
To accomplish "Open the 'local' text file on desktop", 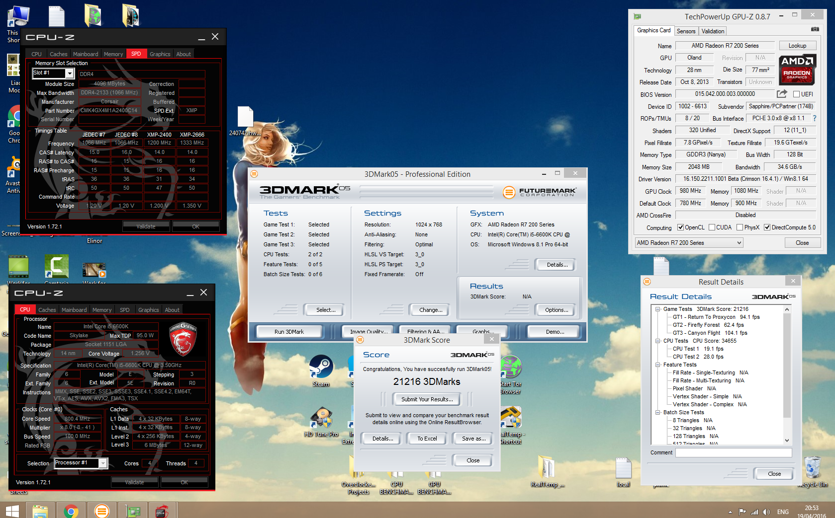I will tap(623, 472).
